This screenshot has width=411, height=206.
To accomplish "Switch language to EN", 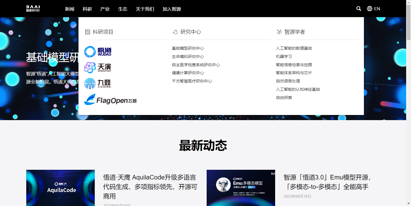I will pyautogui.click(x=377, y=9).
